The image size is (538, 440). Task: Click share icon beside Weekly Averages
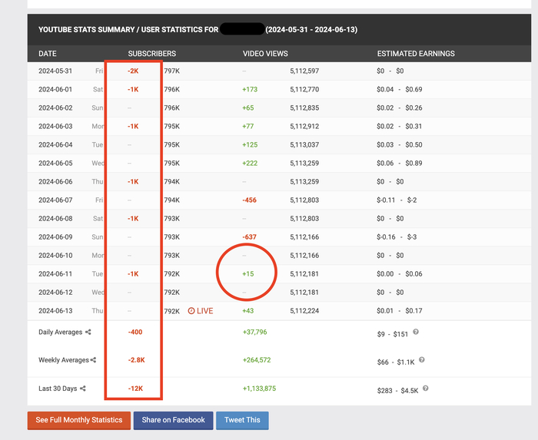(93, 360)
